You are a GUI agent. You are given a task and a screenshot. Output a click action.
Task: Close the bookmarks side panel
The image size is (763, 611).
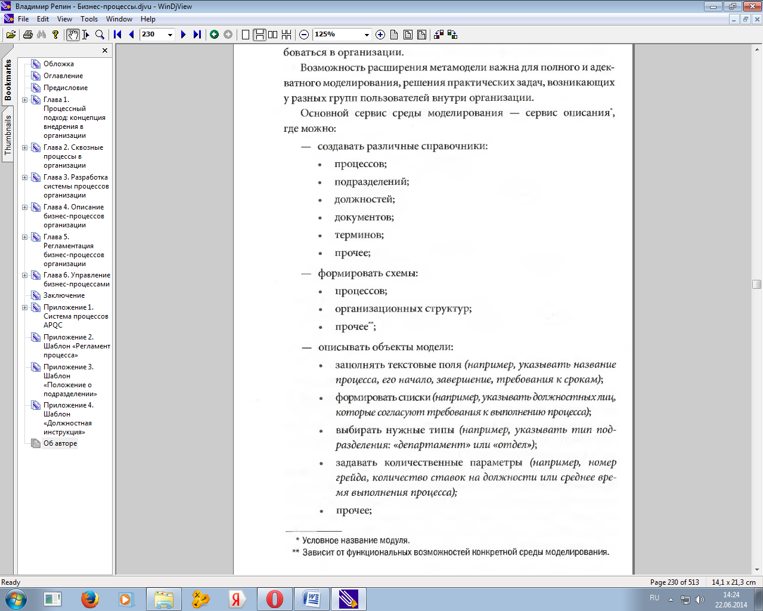click(x=105, y=51)
